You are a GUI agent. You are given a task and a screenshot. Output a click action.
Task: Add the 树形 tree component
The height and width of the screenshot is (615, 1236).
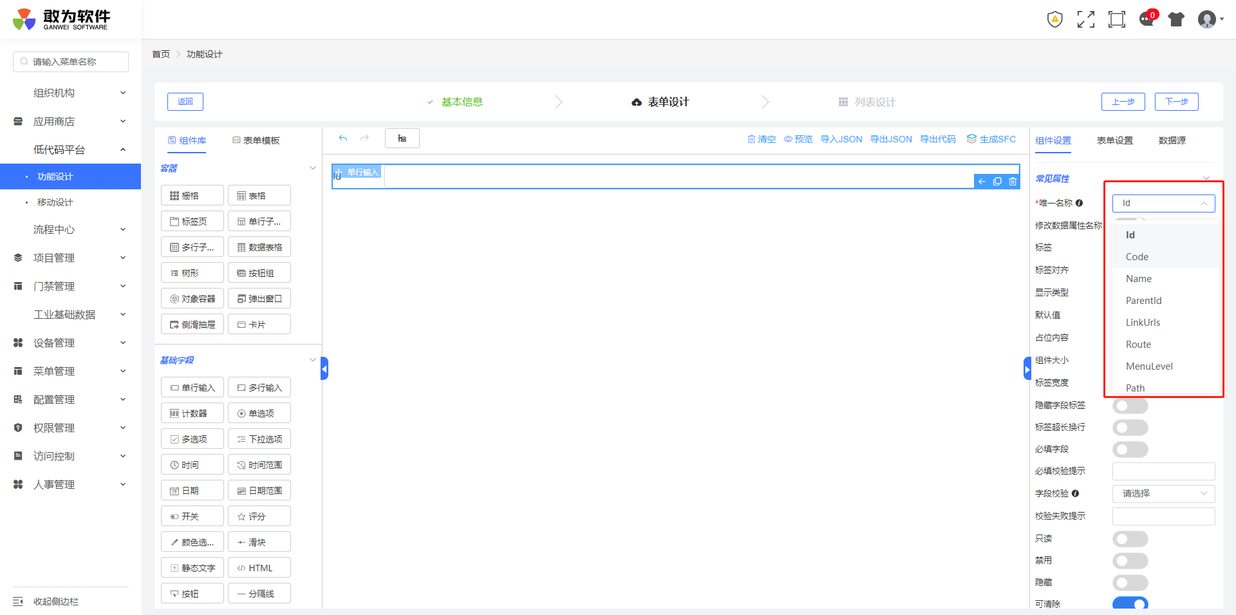coord(192,272)
